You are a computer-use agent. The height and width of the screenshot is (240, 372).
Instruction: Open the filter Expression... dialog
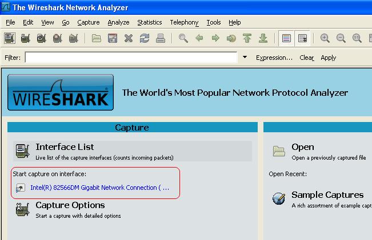point(274,58)
